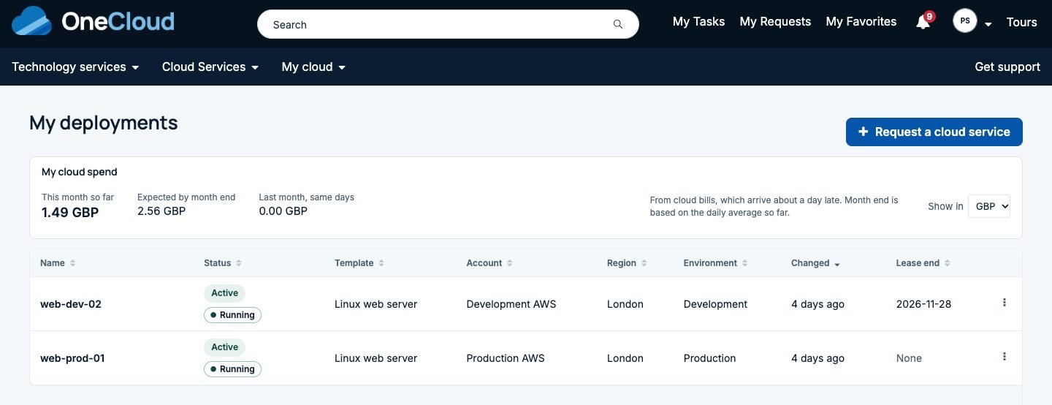Image resolution: width=1052 pixels, height=405 pixels.
Task: Sort by Region column sort icon
Action: (644, 263)
